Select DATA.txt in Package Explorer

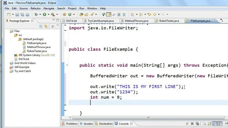24,59
